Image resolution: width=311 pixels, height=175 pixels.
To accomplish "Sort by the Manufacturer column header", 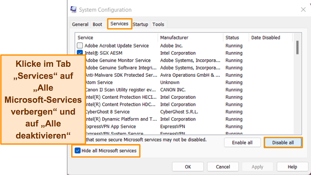I will [190, 38].
